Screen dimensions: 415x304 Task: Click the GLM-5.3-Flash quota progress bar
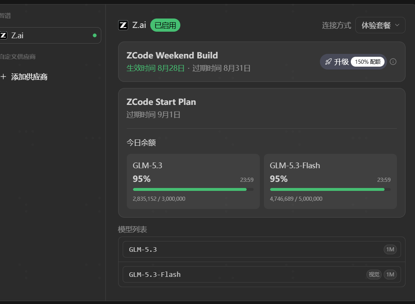pyautogui.click(x=330, y=190)
